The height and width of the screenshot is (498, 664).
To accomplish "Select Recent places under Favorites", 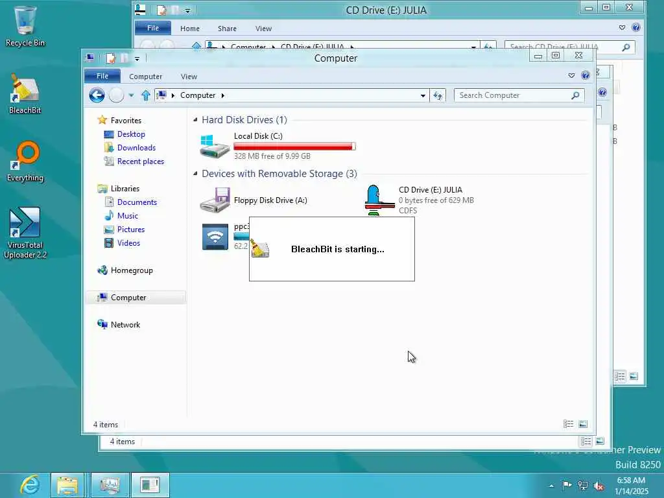I will [141, 161].
